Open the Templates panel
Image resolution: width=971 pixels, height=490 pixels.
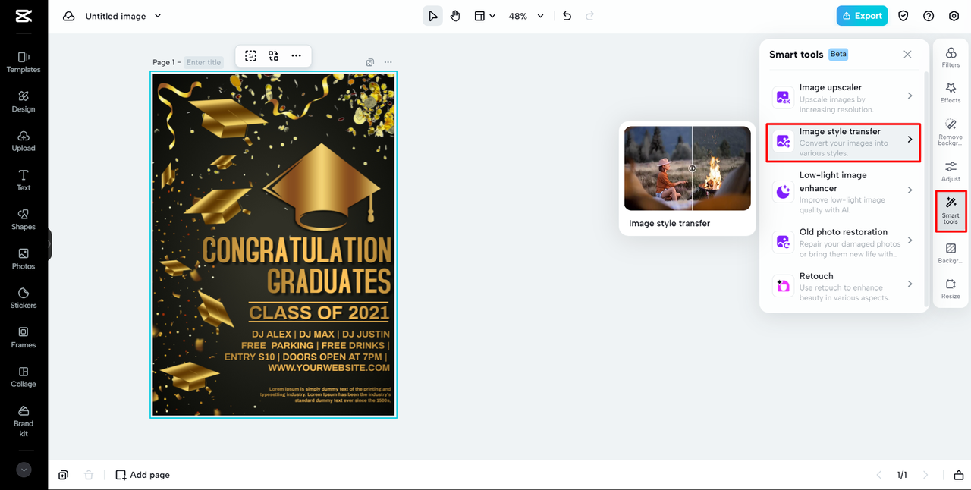pos(24,62)
